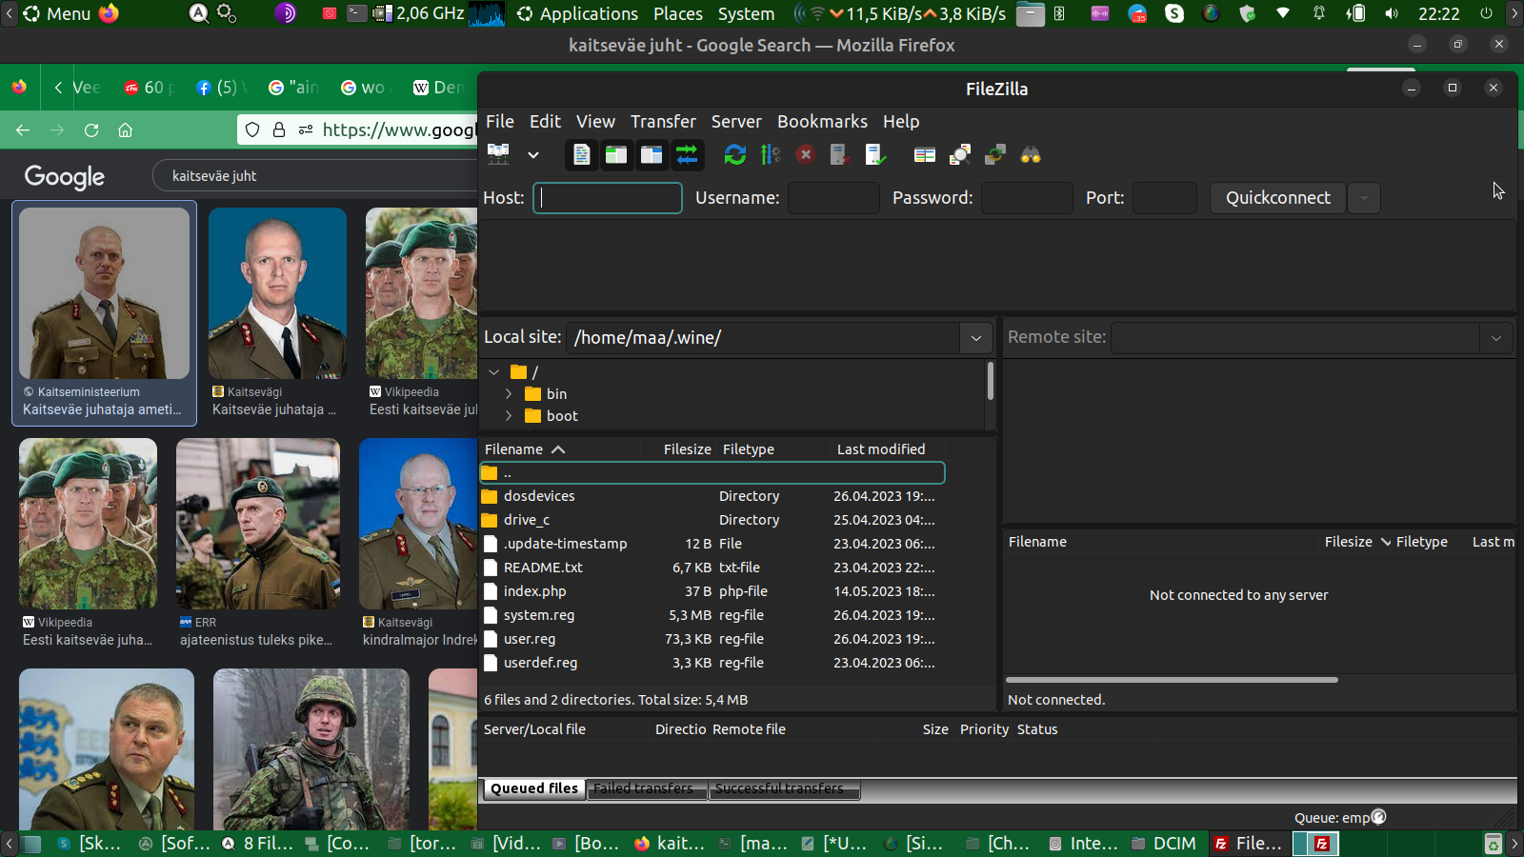Image resolution: width=1524 pixels, height=857 pixels.
Task: Toggle the local directory tree view
Action: coord(616,154)
